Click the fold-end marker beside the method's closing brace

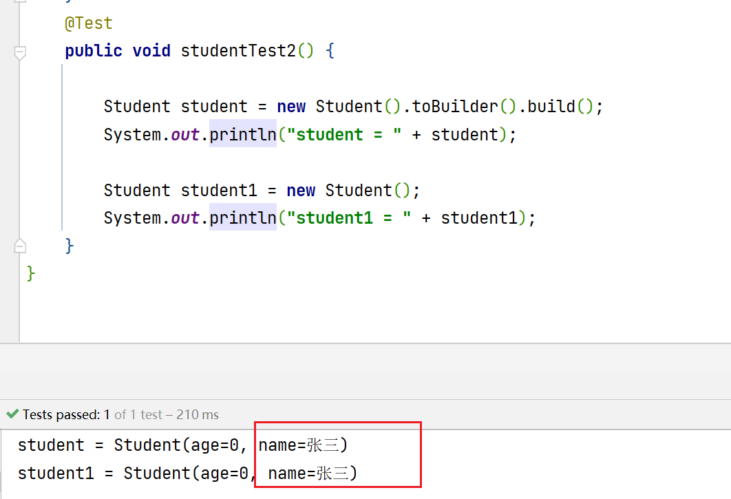pyautogui.click(x=20, y=246)
